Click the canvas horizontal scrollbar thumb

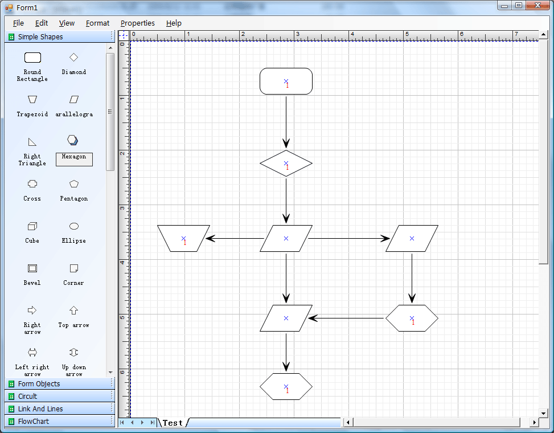click(436, 422)
